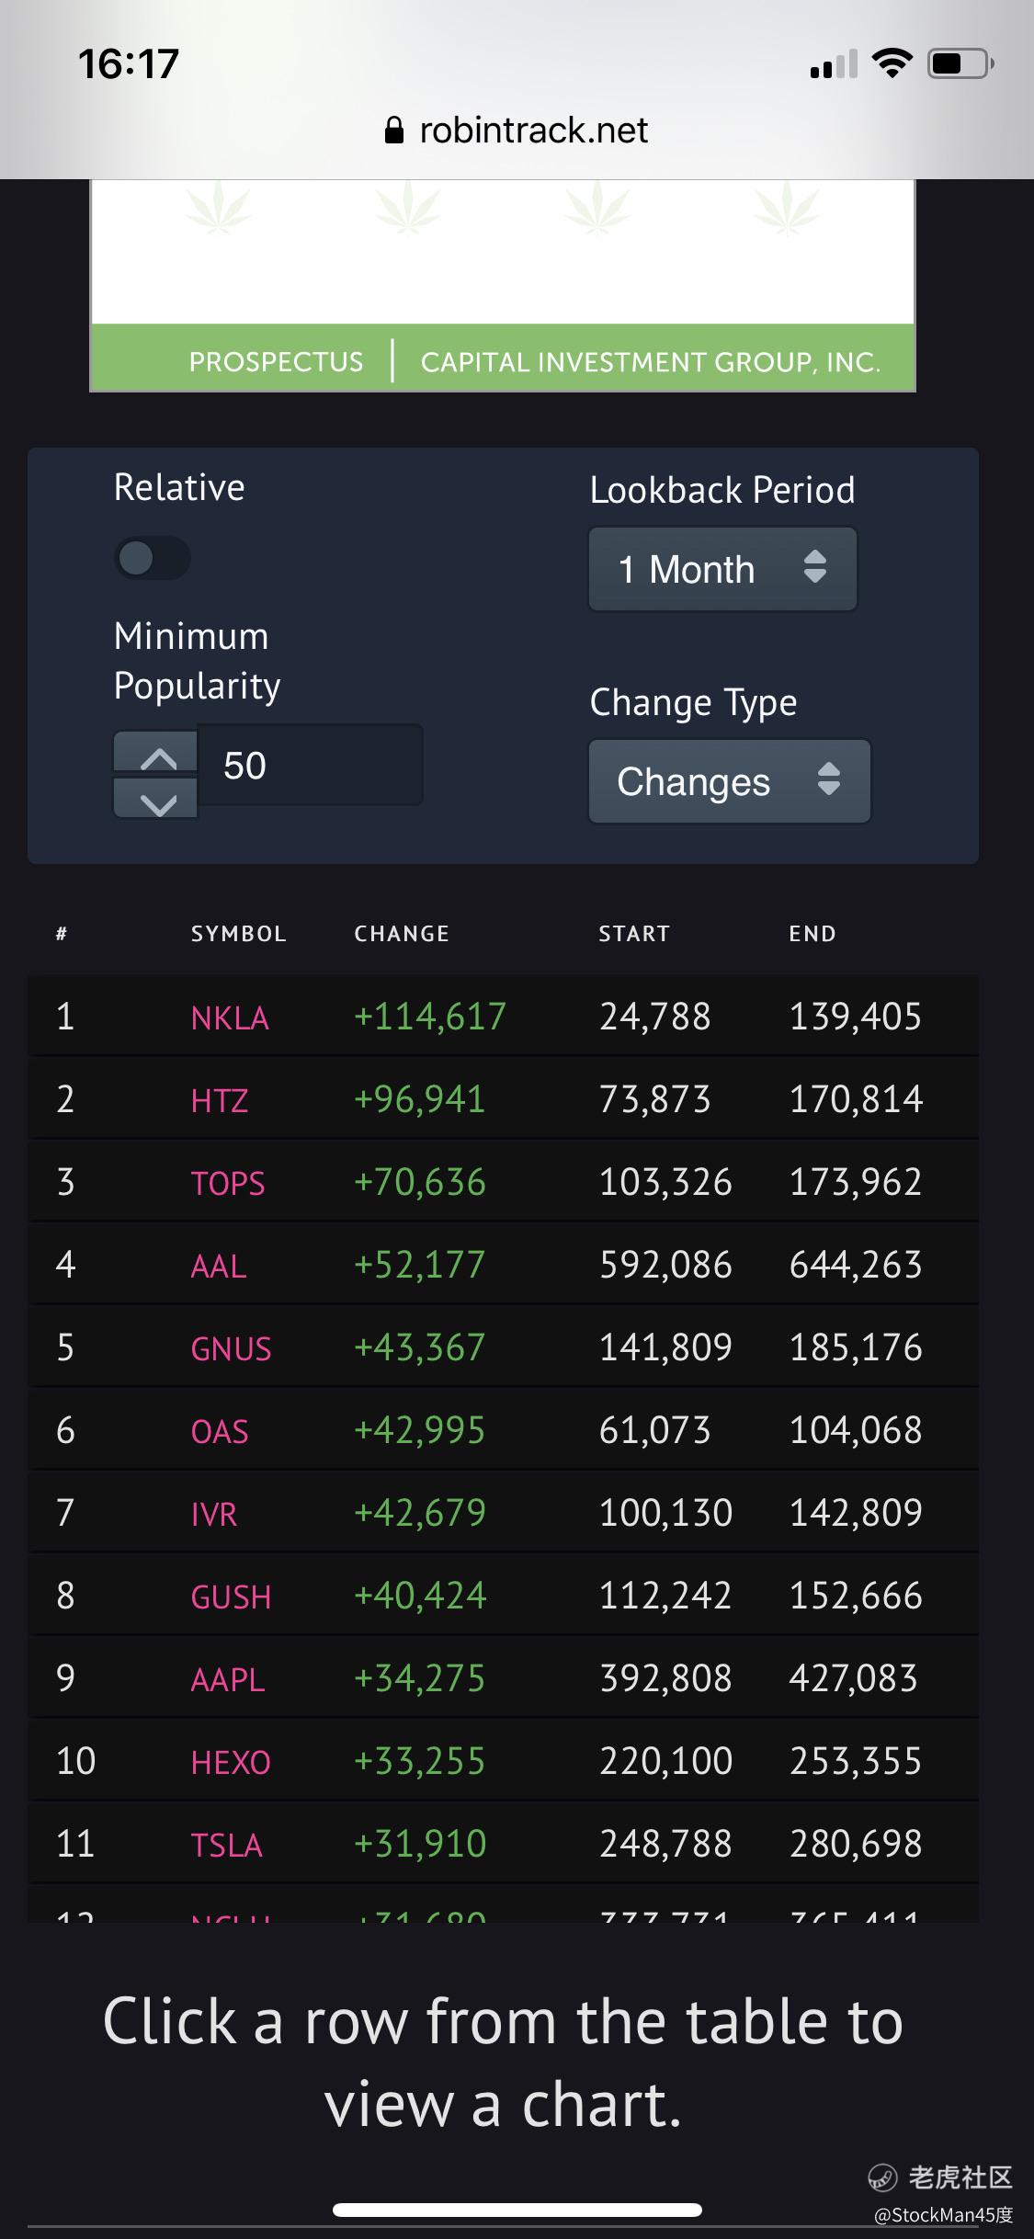Click the +43,367 change value
The width and height of the screenshot is (1034, 2239).
click(420, 1347)
